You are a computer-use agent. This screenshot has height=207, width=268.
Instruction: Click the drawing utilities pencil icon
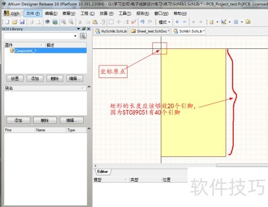tap(224, 22)
